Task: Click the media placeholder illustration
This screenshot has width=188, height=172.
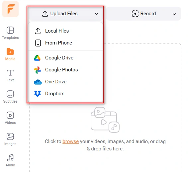Action: (x=105, y=120)
